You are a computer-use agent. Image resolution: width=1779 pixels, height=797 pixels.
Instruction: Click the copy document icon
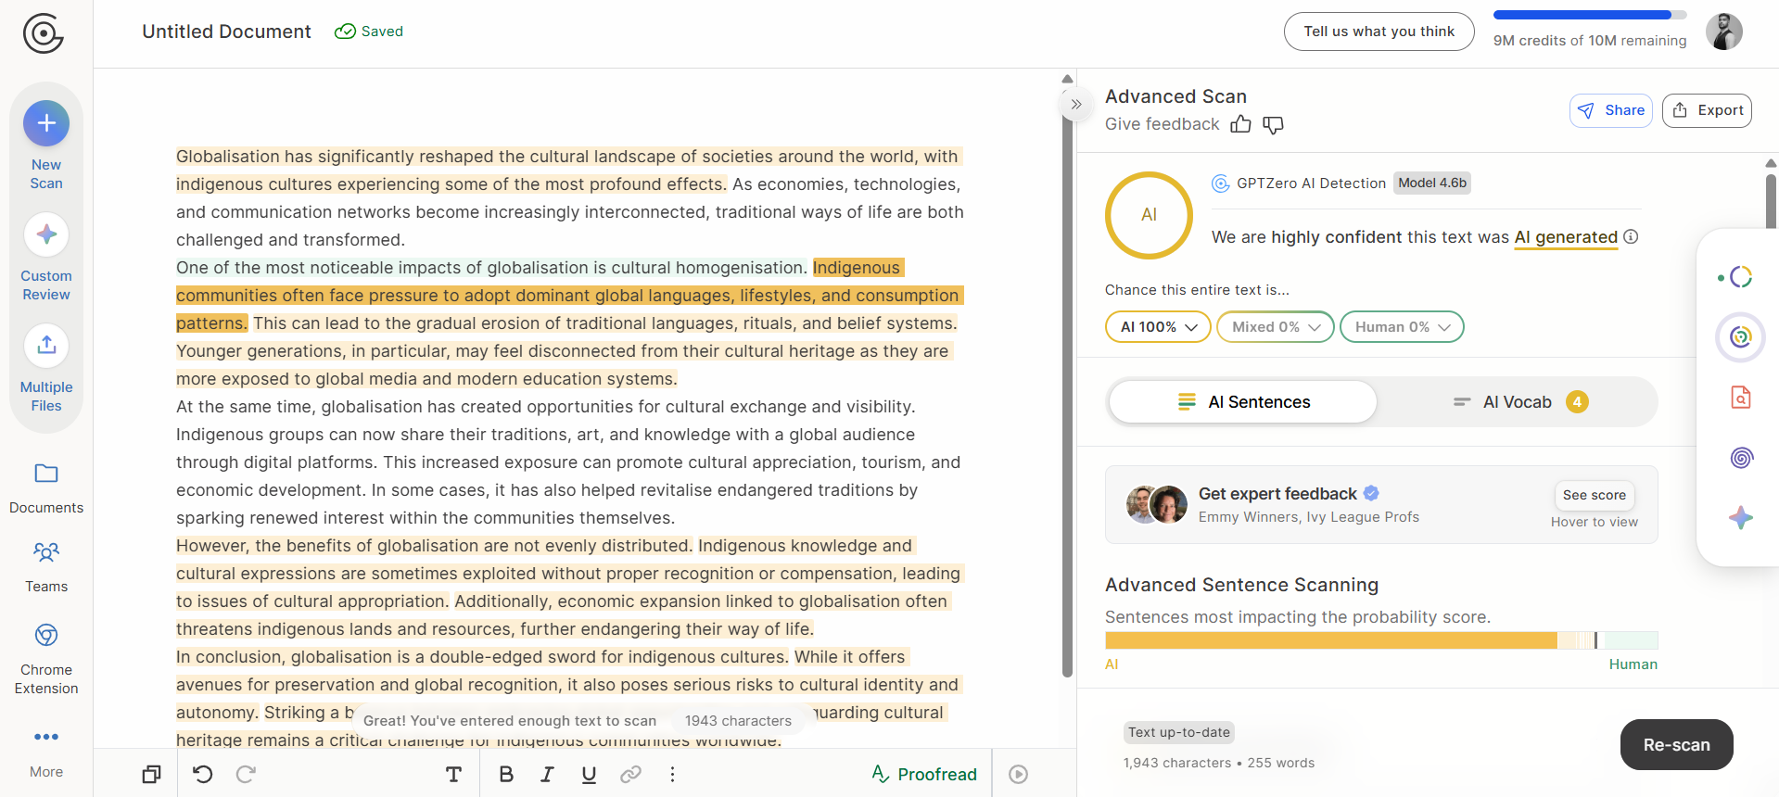pyautogui.click(x=151, y=774)
